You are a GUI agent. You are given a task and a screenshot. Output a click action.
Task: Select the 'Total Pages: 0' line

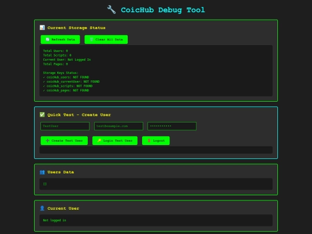point(55,64)
